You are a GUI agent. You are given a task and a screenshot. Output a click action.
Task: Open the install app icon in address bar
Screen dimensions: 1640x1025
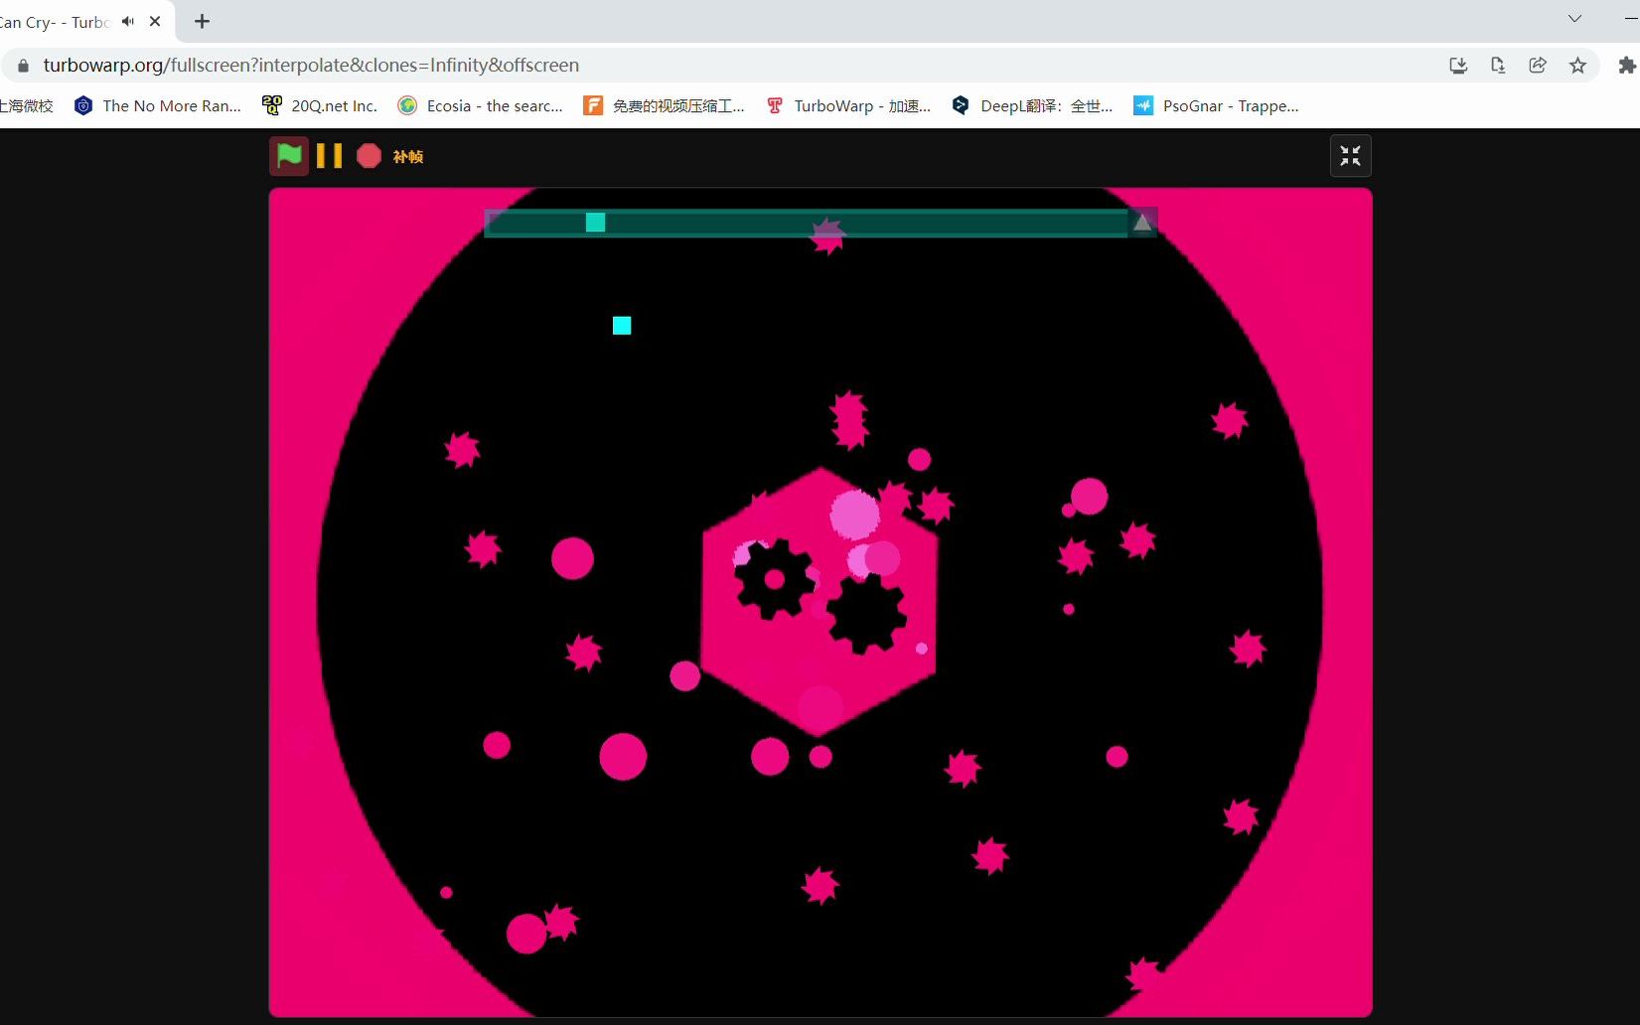click(x=1458, y=66)
